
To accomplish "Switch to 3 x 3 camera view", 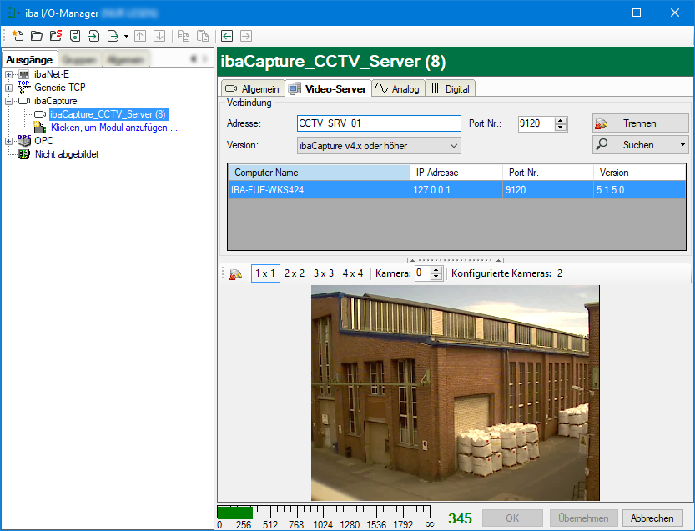I will (324, 273).
